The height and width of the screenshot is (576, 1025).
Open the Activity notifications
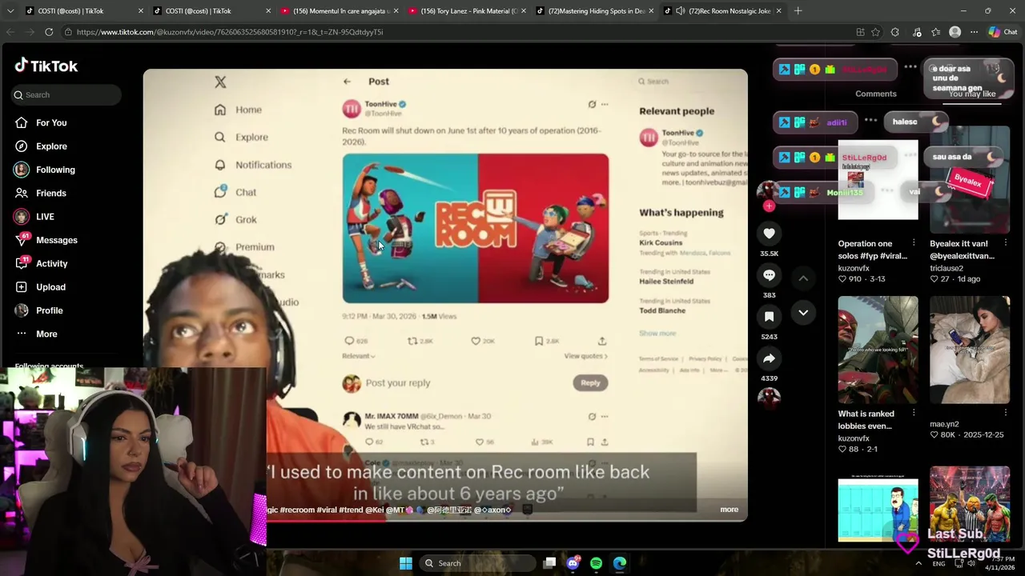point(51,263)
